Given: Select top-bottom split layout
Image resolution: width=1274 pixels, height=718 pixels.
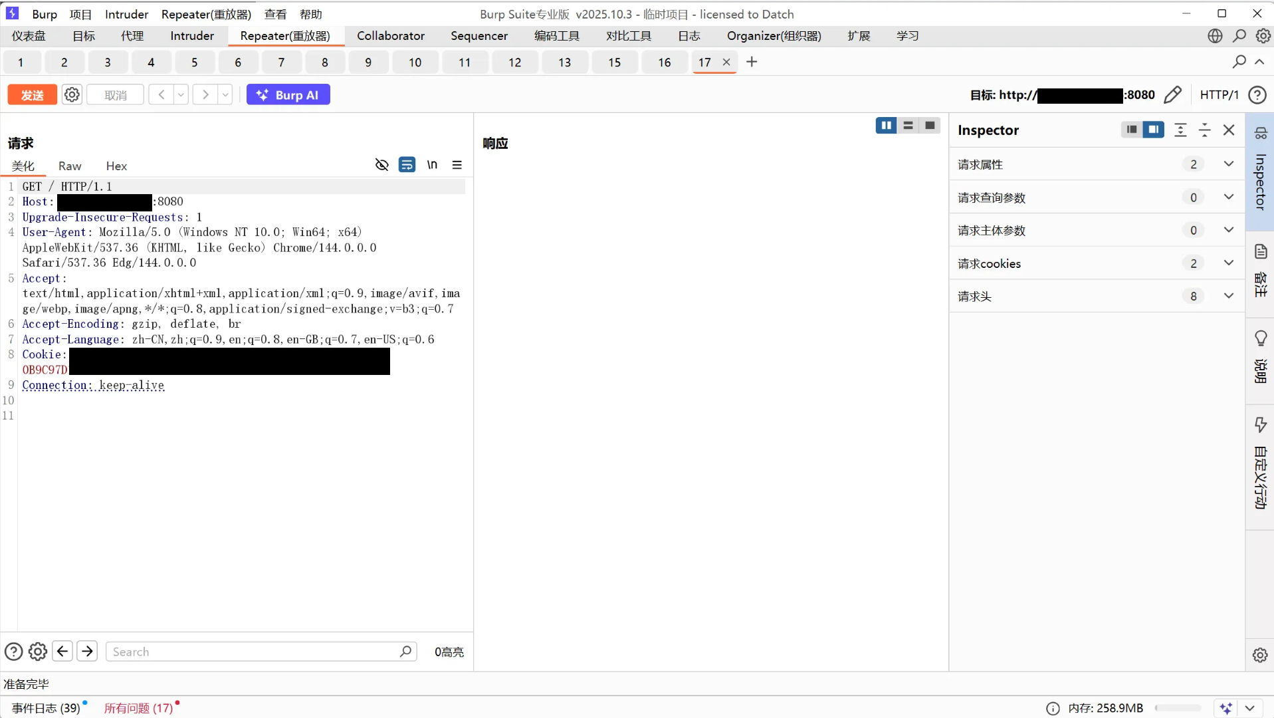Looking at the screenshot, I should tap(908, 125).
